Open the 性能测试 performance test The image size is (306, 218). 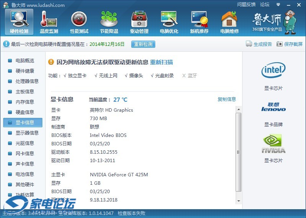coord(79,22)
